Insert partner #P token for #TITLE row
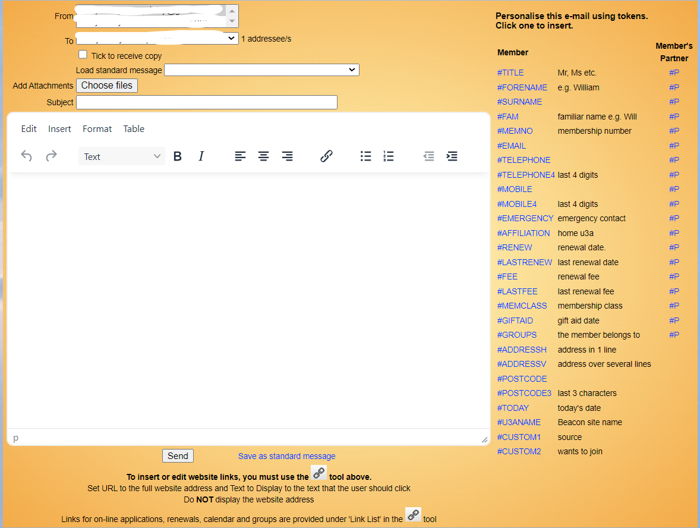The width and height of the screenshot is (700, 528). point(674,73)
